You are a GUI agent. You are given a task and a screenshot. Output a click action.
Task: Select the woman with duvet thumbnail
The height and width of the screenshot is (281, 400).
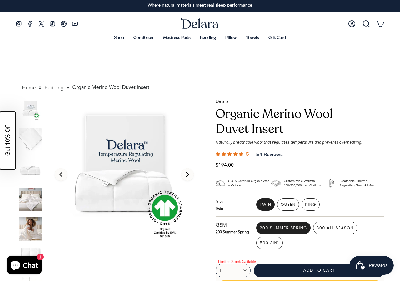30,229
